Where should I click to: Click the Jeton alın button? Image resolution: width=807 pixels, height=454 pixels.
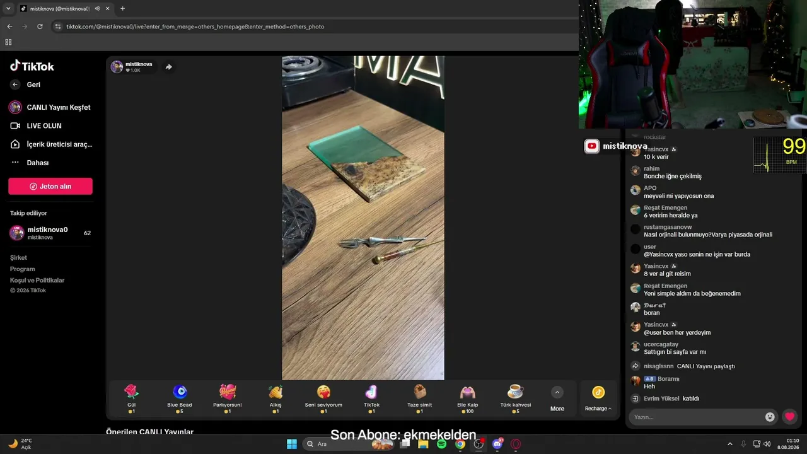click(50, 186)
